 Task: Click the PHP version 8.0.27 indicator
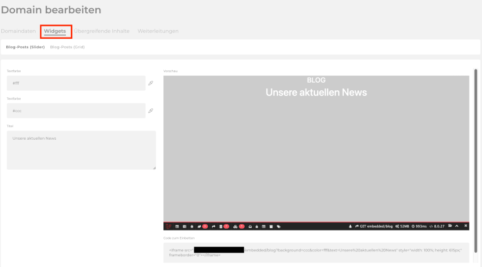point(437,226)
